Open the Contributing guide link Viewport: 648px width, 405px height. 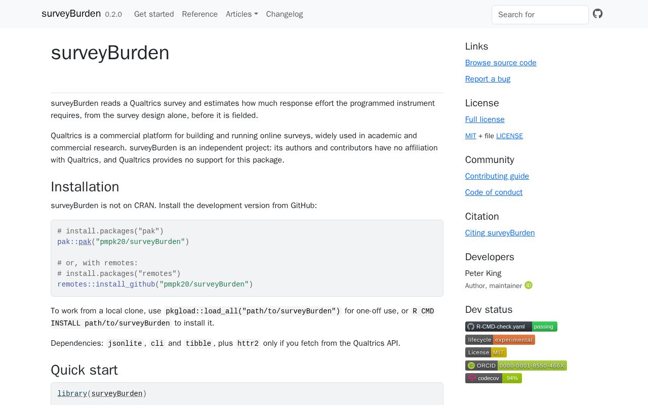point(497,176)
